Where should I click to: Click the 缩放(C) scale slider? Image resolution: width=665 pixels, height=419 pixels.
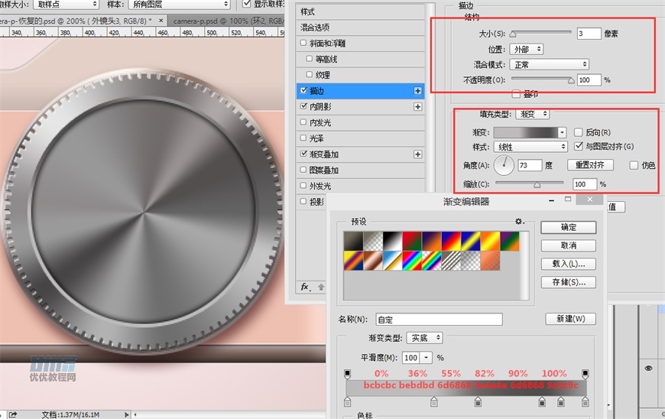(x=529, y=184)
